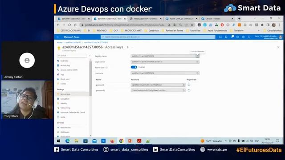Open Azure Cloud Shell

tap(220, 37)
